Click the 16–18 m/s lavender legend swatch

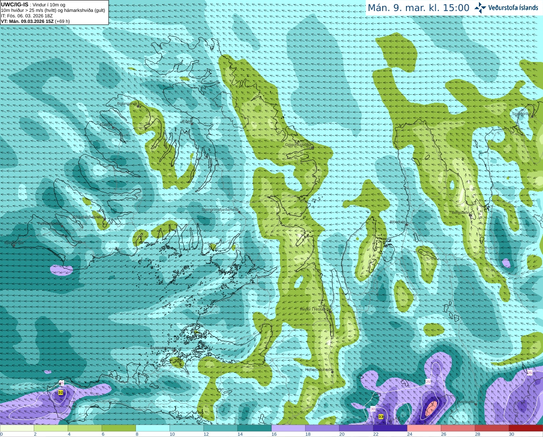pos(288,428)
